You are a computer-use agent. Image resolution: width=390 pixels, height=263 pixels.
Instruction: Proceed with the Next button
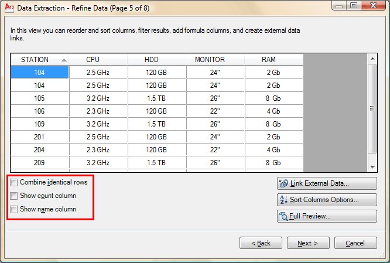(308, 243)
